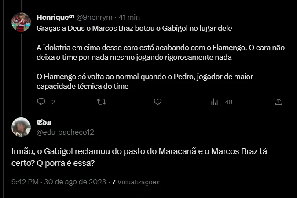Click the Edu display name
Image resolution: width=297 pixels, height=198 pixels.
click(x=44, y=122)
